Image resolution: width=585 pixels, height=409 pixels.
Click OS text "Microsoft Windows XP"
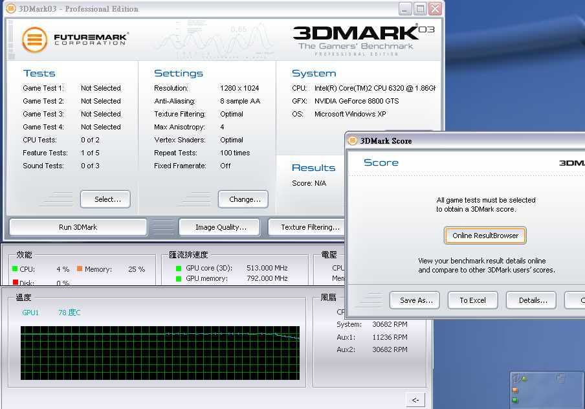click(350, 114)
